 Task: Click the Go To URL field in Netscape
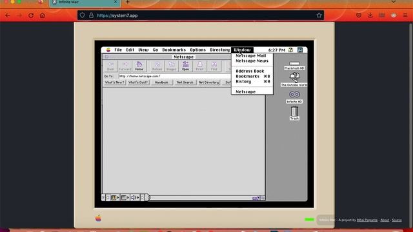point(175,76)
